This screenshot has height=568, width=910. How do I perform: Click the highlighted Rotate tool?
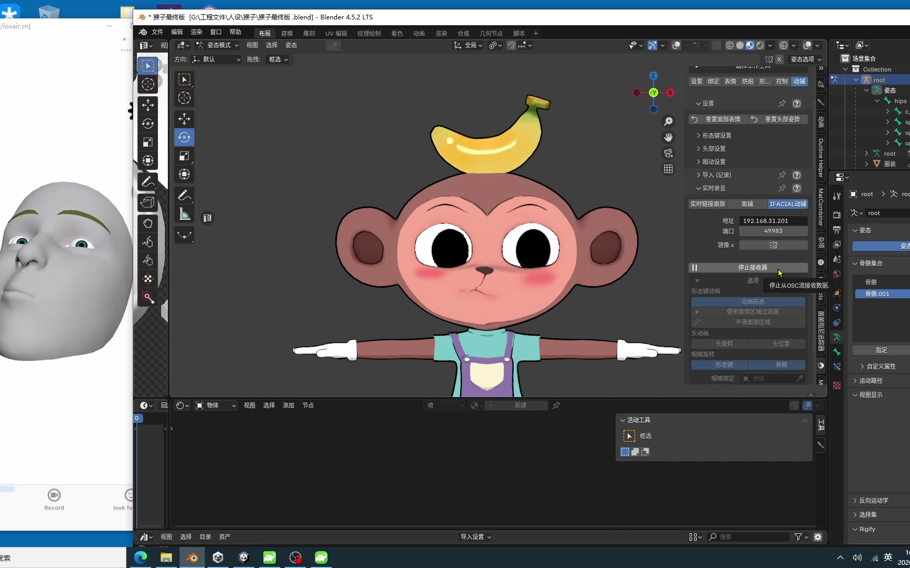click(184, 137)
